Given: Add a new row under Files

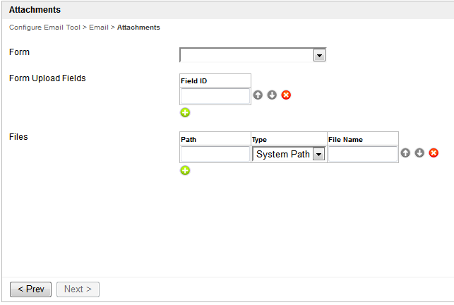Looking at the screenshot, I should 185,170.
